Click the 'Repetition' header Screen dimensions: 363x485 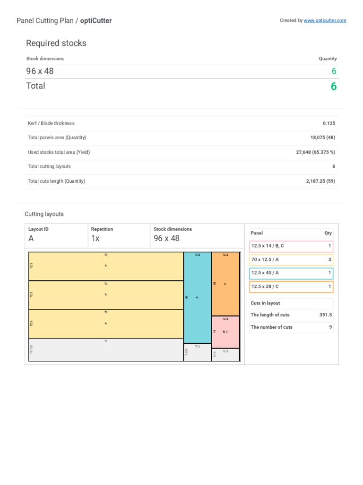click(102, 229)
